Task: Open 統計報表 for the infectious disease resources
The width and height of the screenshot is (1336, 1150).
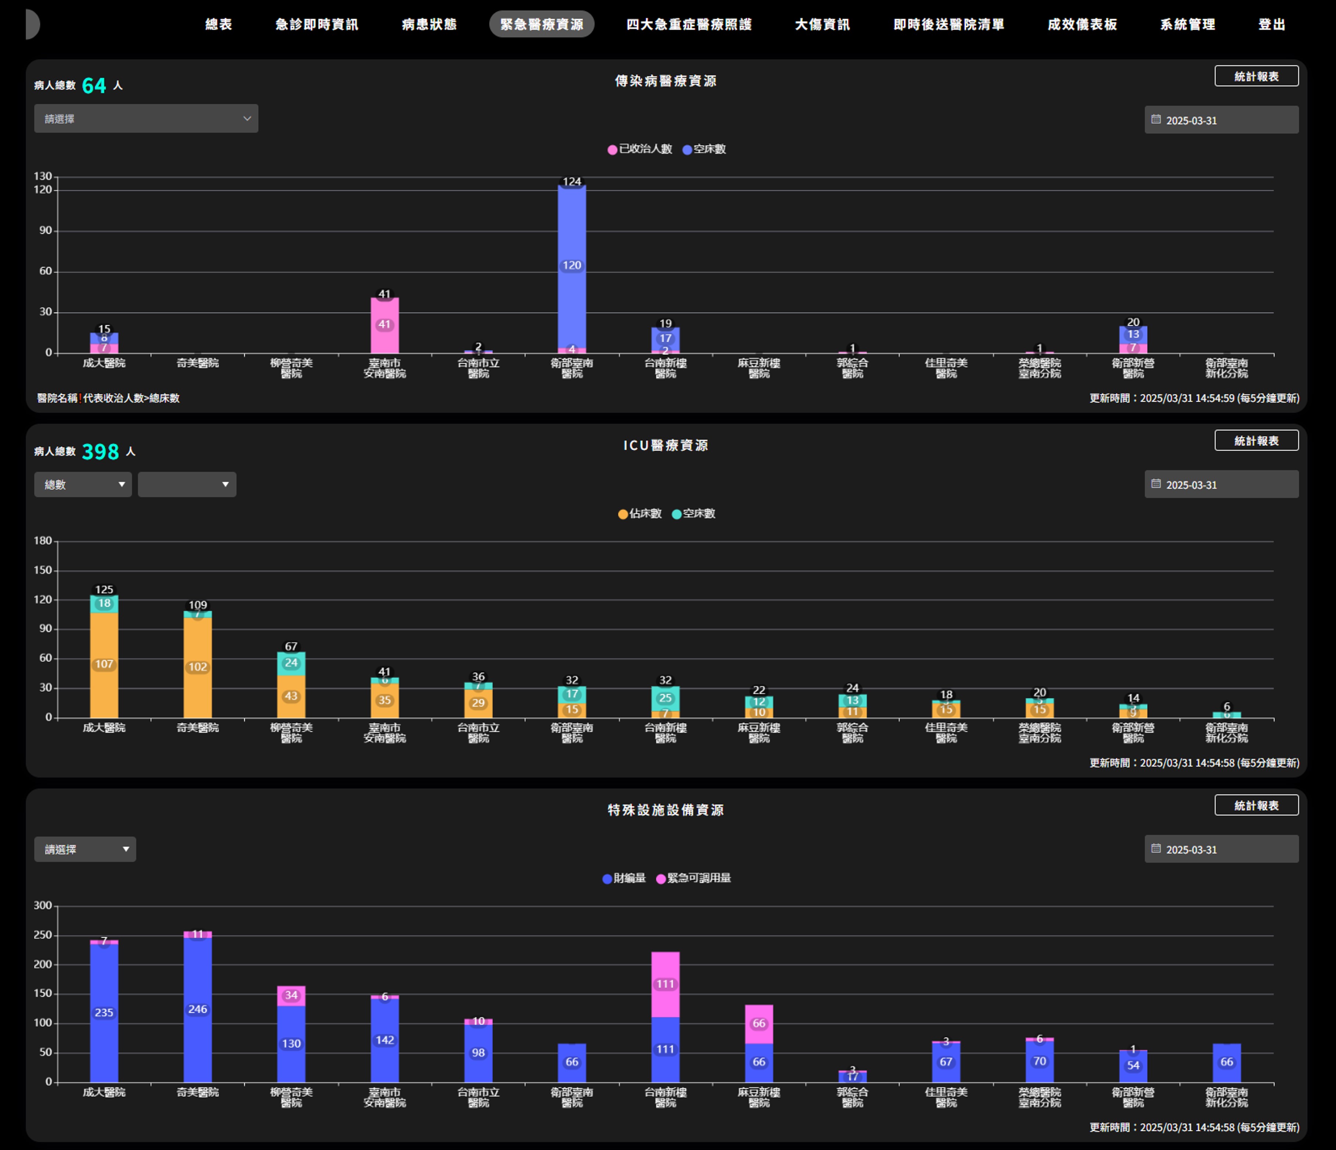Action: 1256,76
